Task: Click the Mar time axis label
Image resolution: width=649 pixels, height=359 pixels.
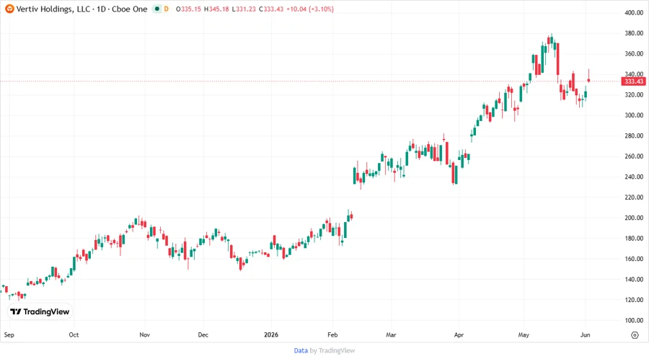Action: 391,334
